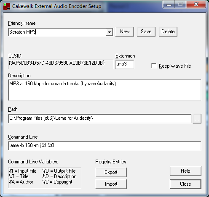Click the Delete button
209x197 pixels.
(168, 32)
